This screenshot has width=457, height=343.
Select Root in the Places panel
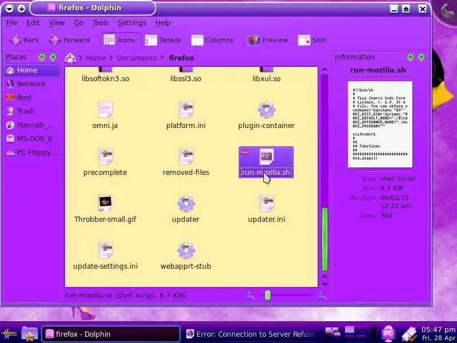click(32, 98)
